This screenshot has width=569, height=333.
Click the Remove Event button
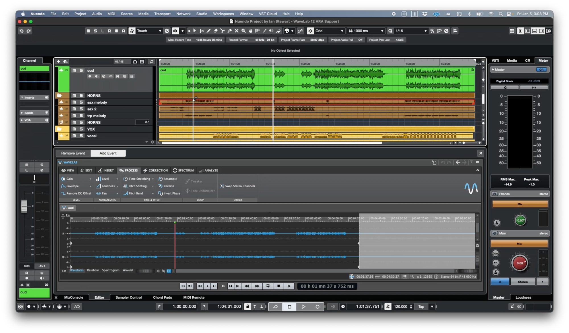tap(73, 153)
